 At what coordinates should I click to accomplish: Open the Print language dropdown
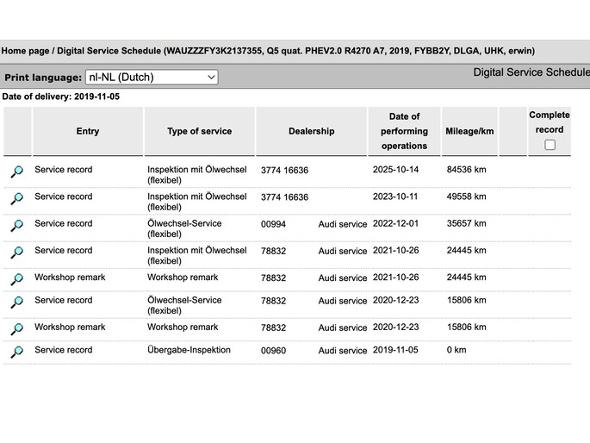coord(152,78)
